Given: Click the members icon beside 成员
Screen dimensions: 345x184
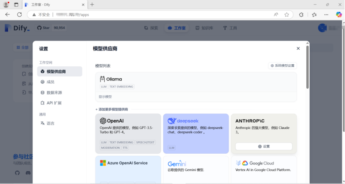Looking at the screenshot, I should (x=42, y=82).
